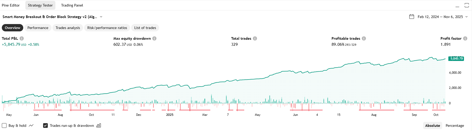Click the Total P&L info icon
The height and width of the screenshot is (131, 472).
point(22,38)
